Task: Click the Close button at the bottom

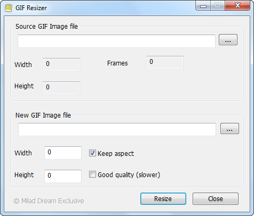Action: point(216,199)
